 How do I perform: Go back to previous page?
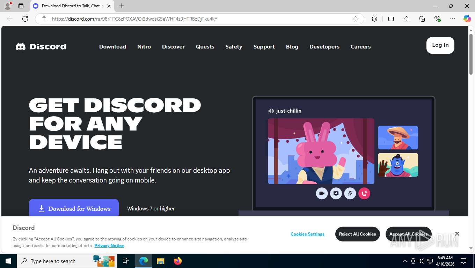tap(10, 19)
